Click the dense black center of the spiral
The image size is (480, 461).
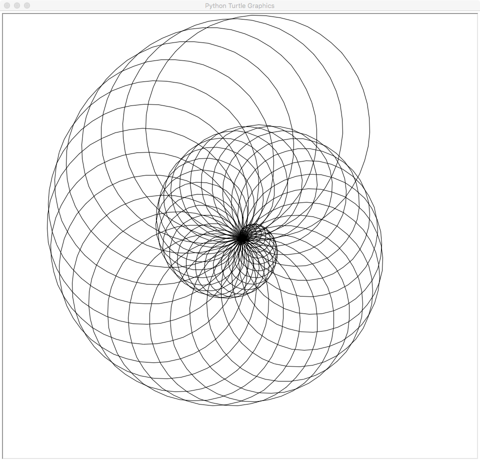pyautogui.click(x=242, y=237)
